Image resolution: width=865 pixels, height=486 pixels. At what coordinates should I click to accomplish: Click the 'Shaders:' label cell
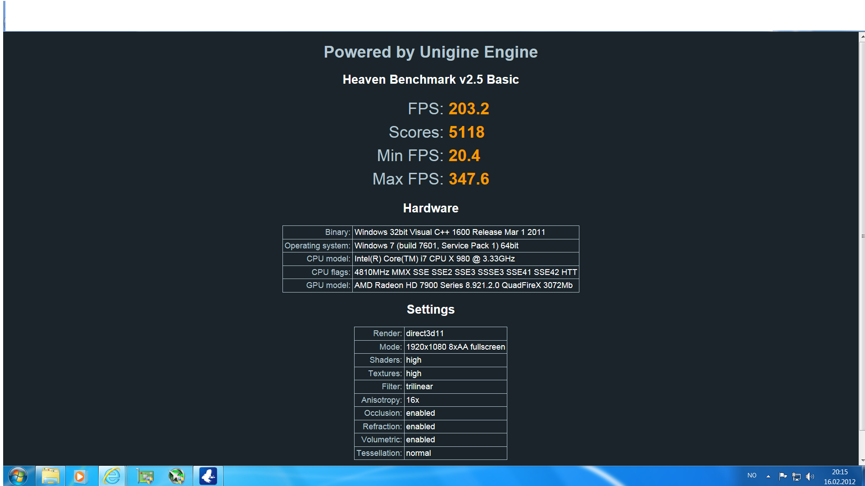point(379,360)
